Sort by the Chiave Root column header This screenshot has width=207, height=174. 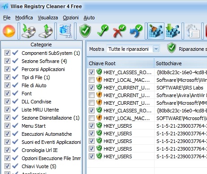(x=121, y=63)
